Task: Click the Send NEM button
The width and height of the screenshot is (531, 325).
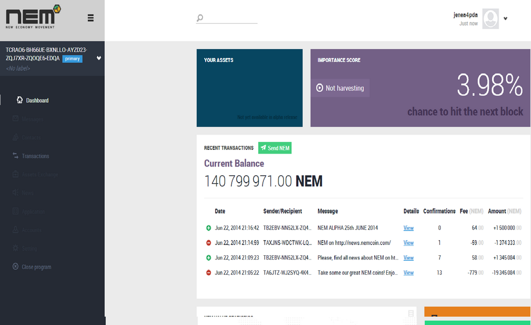Action: pos(275,148)
